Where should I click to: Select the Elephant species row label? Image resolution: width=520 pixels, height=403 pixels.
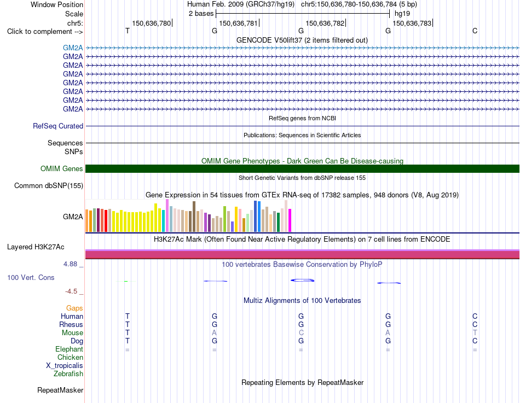coord(69,349)
